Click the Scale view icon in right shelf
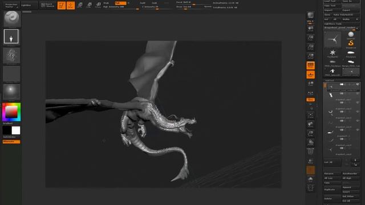This screenshot has height=205, width=365. 310,133
